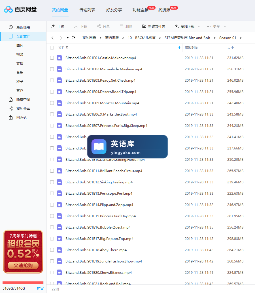Check the box for S01E07 Princess Purl's Big Sleep
Screen dimensions: 255x293
(52, 125)
